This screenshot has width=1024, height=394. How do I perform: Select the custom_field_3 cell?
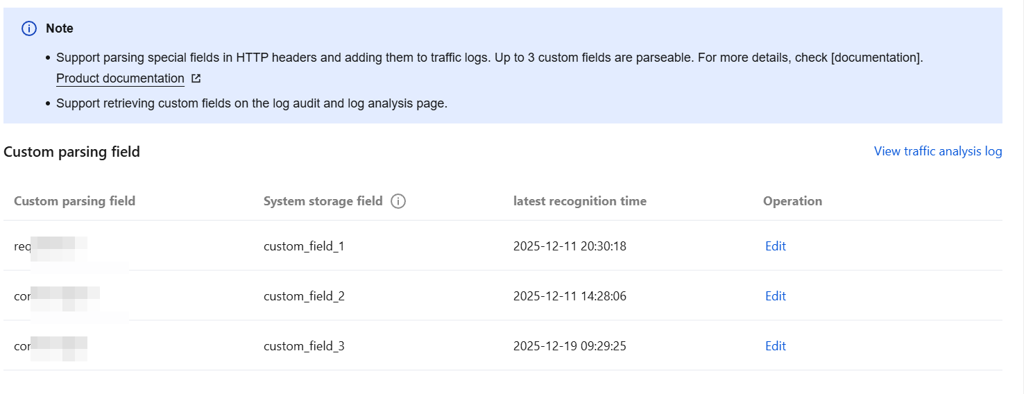pyautogui.click(x=304, y=346)
